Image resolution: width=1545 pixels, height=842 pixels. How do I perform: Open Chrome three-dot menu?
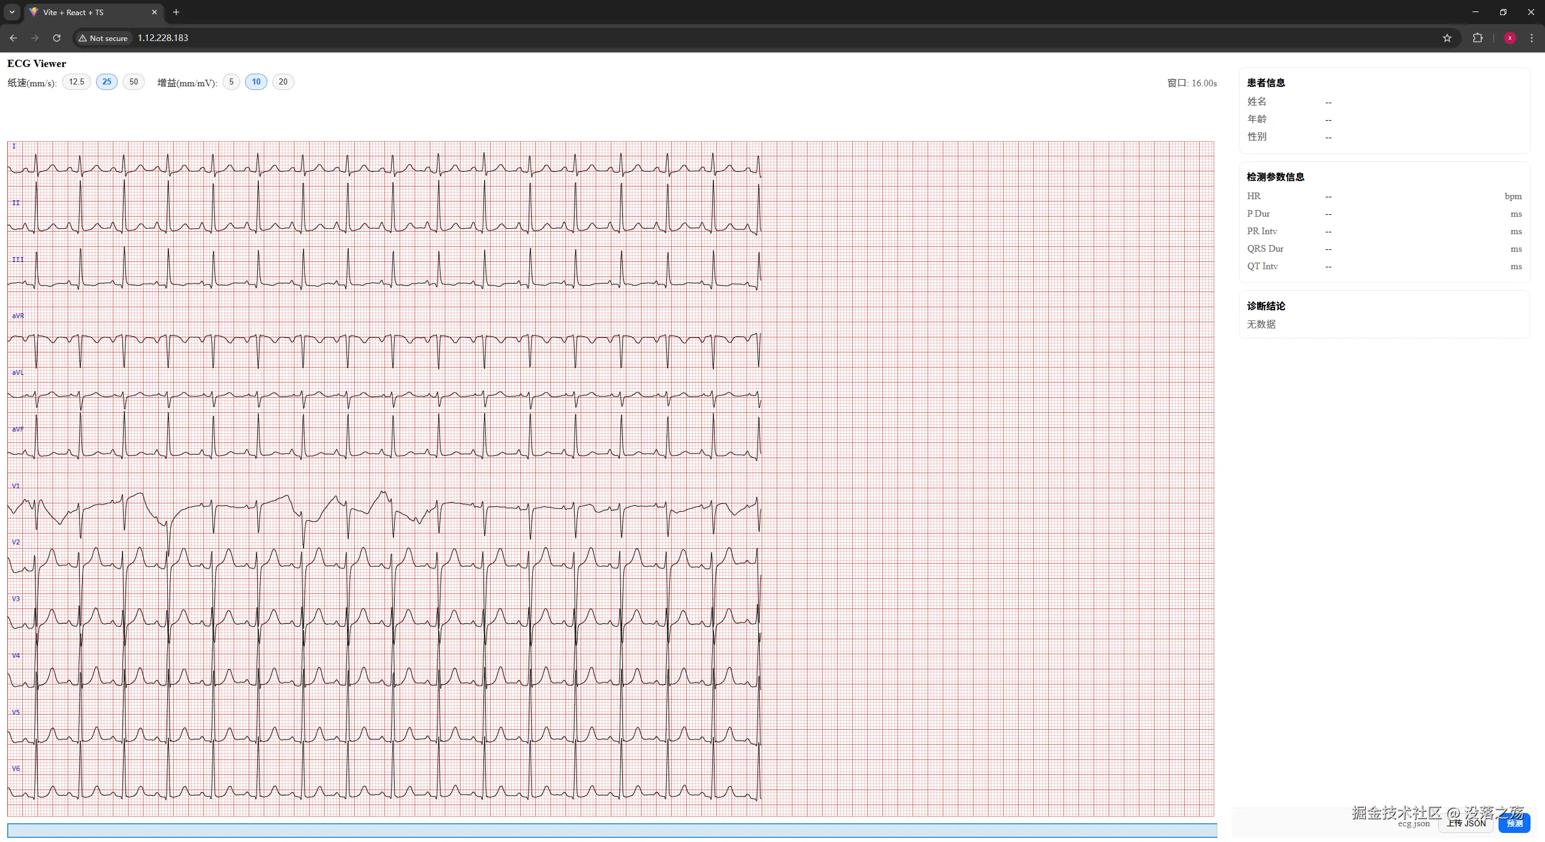[1532, 38]
